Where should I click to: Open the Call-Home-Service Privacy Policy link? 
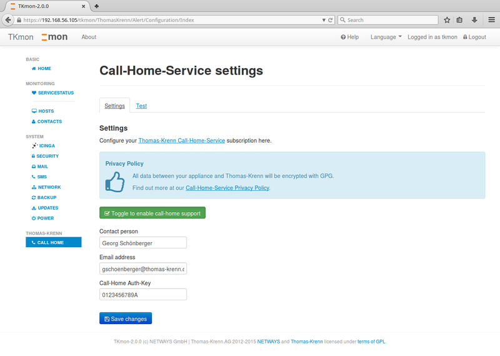click(227, 188)
